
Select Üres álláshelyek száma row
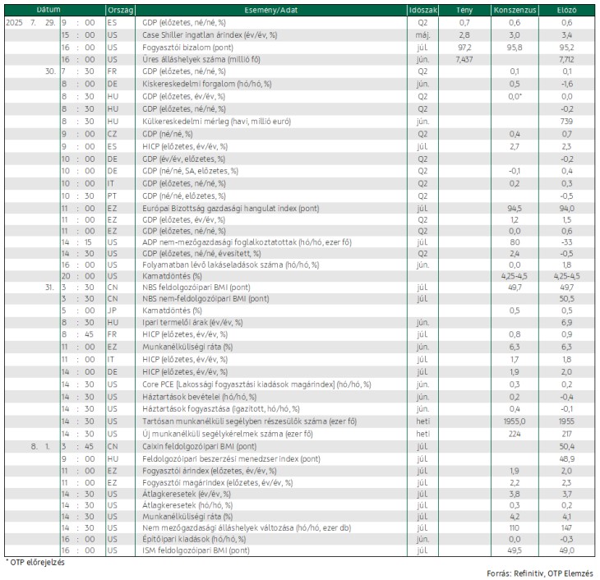(300, 60)
